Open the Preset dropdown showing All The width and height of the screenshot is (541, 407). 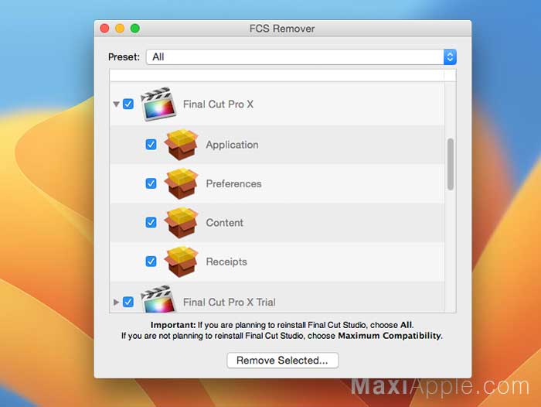[301, 57]
